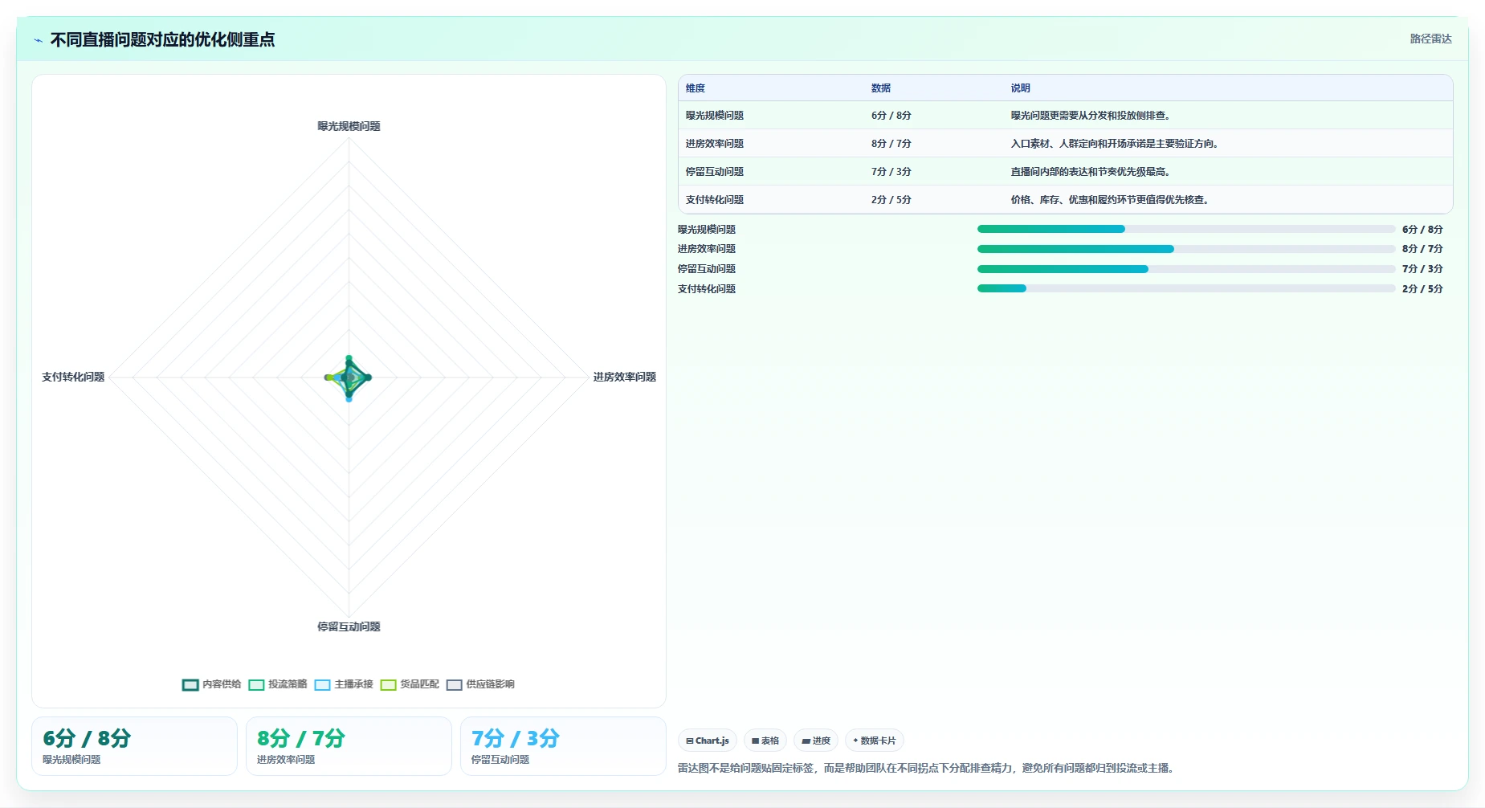Image resolution: width=1485 pixels, height=808 pixels.
Task: Click the 7分 / 3分 value beside the progress bar
Action: point(1422,269)
